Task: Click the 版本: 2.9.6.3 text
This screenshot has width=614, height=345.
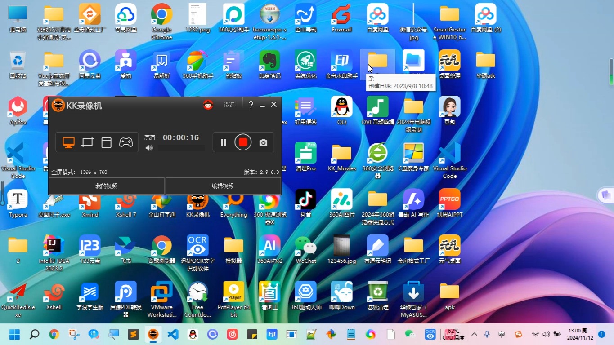Action: 261,172
